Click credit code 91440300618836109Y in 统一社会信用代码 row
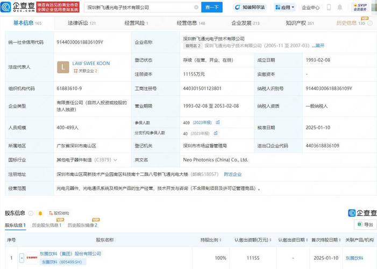The height and width of the screenshot is (269, 377). point(80,43)
